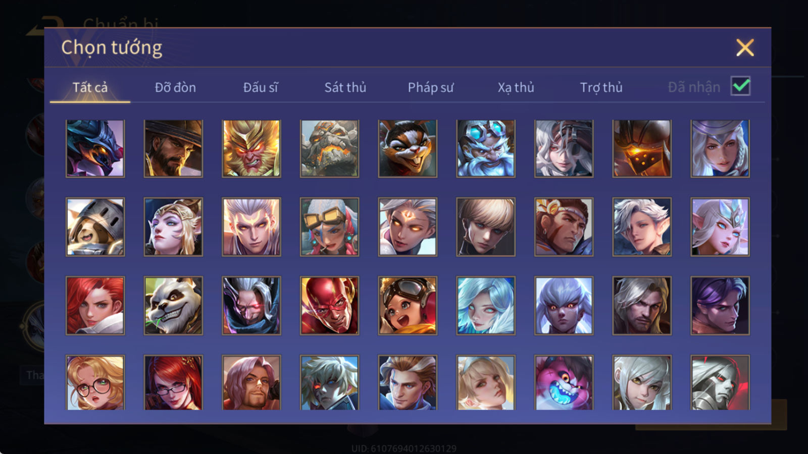This screenshot has height=454, width=808.
Task: Close the Chọn tướng dialog
Action: point(745,48)
